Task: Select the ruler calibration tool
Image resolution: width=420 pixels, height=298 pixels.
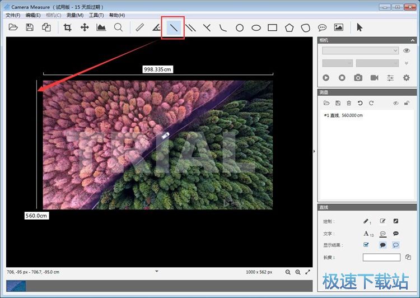Action: click(x=140, y=27)
